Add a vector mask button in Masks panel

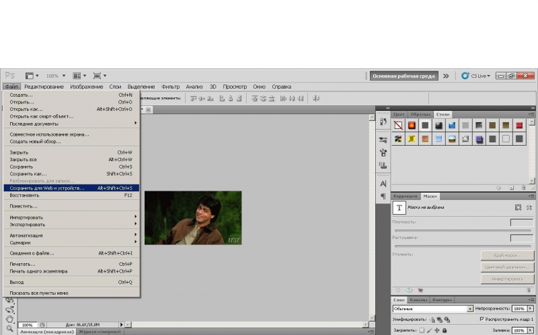tap(529, 207)
